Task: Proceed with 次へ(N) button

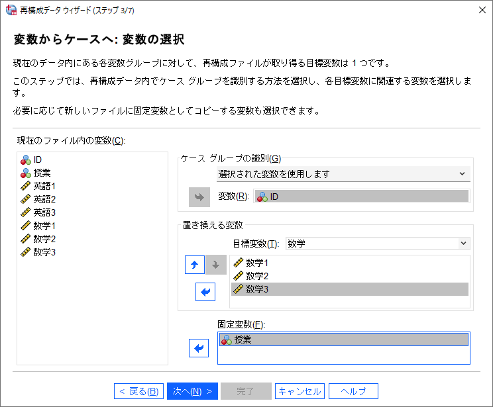Action: click(x=192, y=391)
